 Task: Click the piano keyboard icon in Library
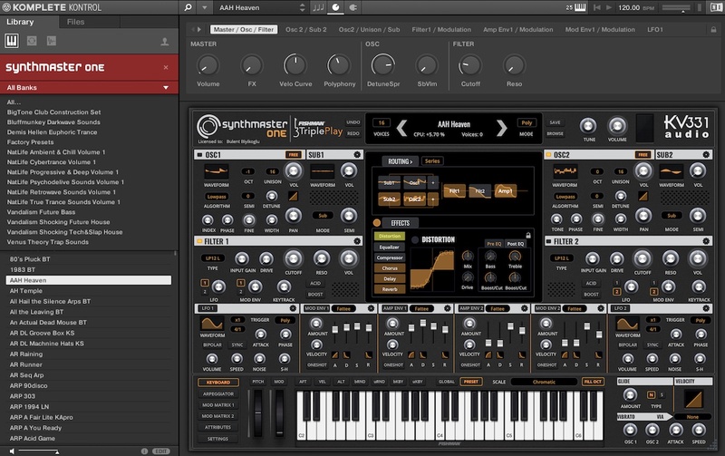point(14,41)
